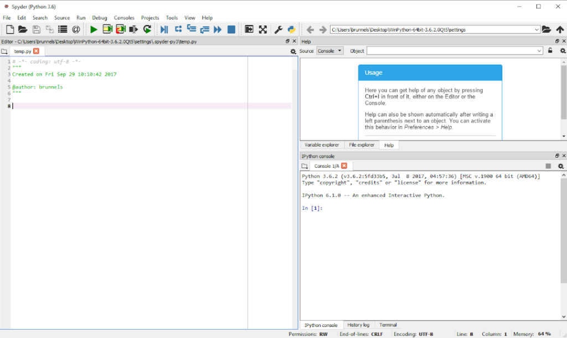The image size is (567, 338).
Task: Open the Source Console dropdown
Action: coord(330,51)
